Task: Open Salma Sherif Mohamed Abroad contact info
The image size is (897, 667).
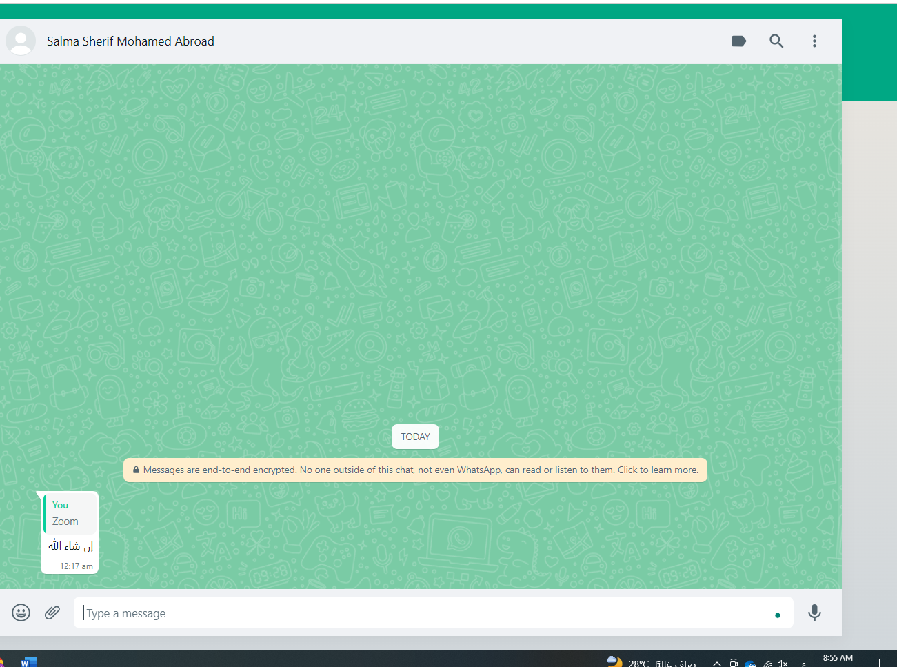Action: (130, 41)
